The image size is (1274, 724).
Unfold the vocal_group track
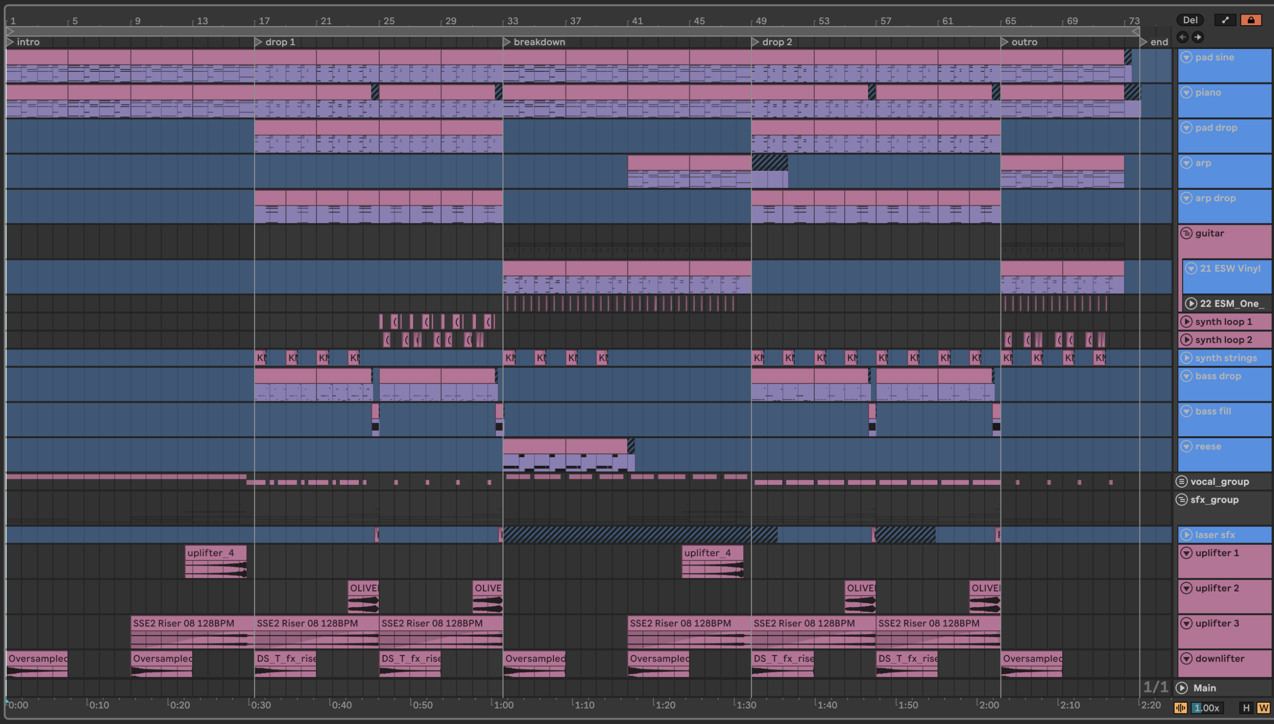tap(1182, 481)
